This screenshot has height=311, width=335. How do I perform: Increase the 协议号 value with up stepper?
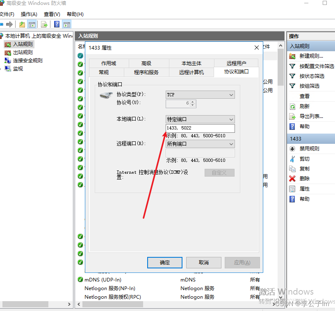click(193, 102)
